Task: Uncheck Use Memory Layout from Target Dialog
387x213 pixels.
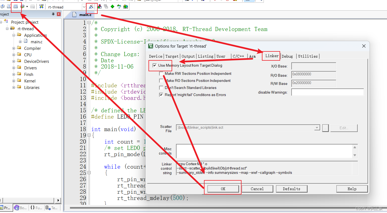Action: 155,65
